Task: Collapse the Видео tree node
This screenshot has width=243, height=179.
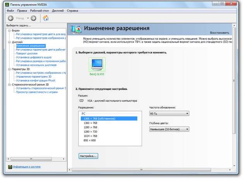Action: (9, 31)
